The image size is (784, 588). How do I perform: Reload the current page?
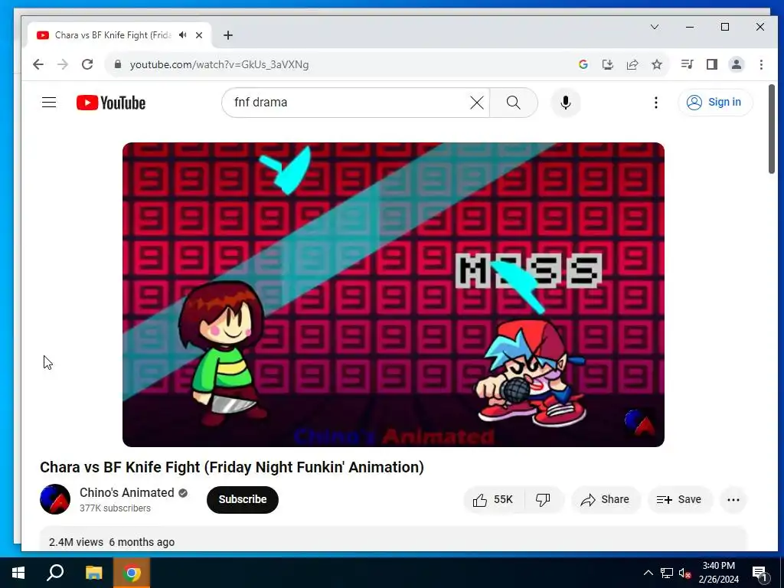point(87,64)
